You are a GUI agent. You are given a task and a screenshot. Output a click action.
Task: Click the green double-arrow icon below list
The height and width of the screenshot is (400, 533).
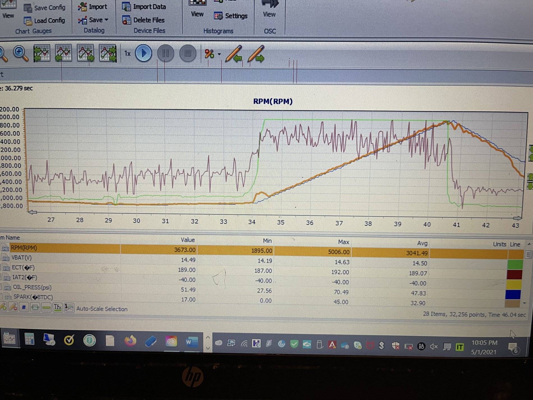point(35,308)
